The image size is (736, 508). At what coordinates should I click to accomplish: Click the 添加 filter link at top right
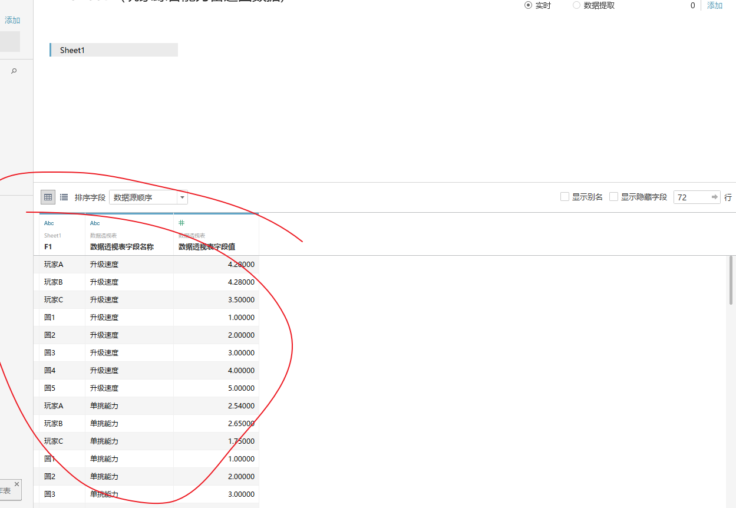click(x=715, y=5)
